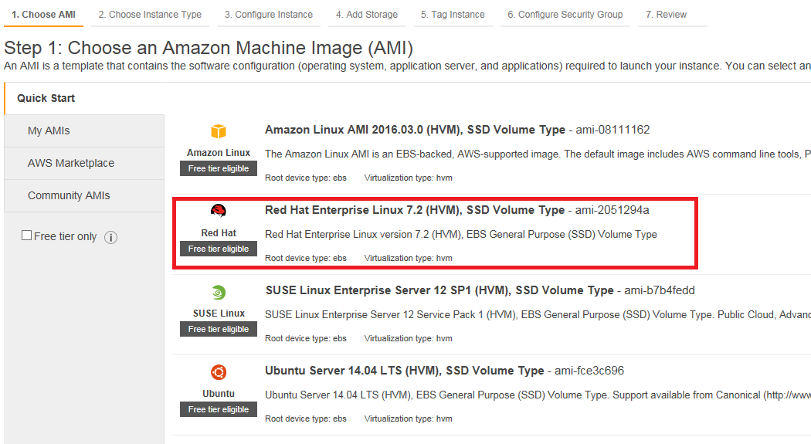Open the 3. Configure Instance step
This screenshot has height=444, width=811.
coord(269,15)
